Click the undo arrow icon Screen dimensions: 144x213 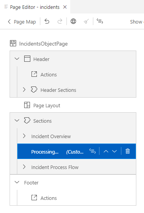[x=47, y=22]
